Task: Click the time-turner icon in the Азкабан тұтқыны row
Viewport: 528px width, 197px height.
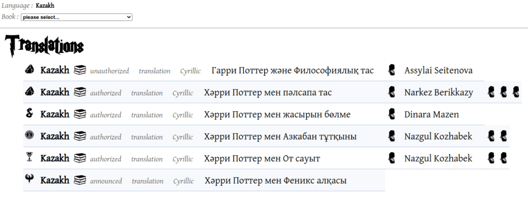Action: coord(29,135)
